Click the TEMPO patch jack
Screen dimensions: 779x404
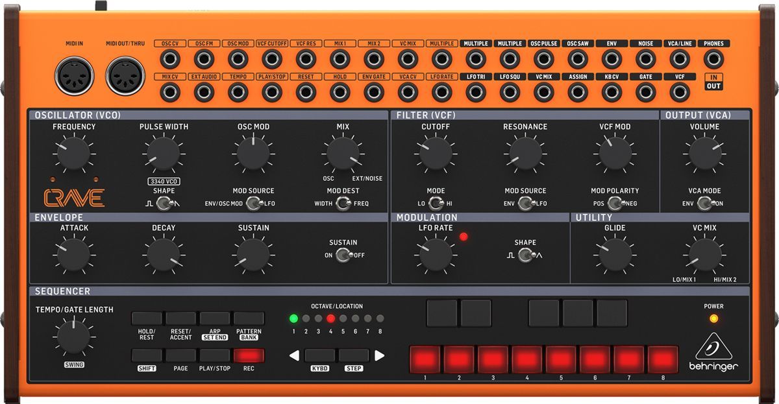[238, 93]
